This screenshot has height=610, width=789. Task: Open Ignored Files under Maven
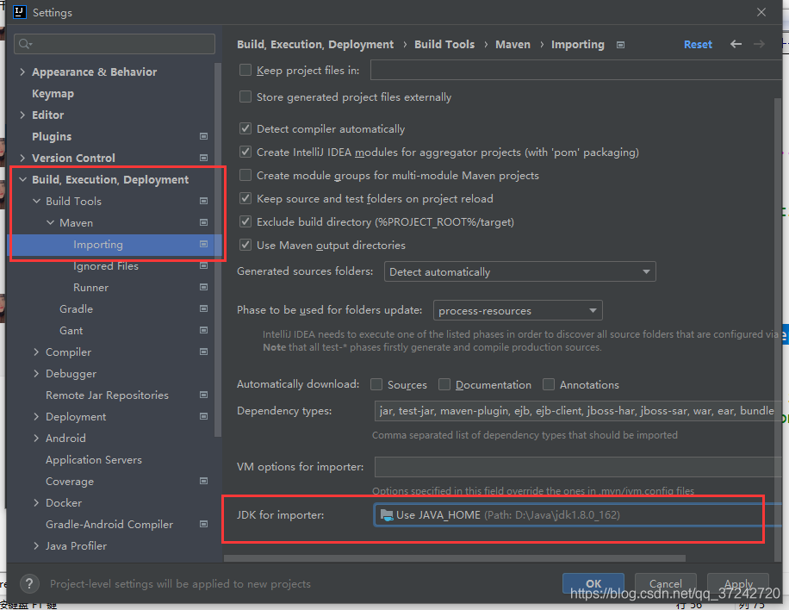click(106, 265)
